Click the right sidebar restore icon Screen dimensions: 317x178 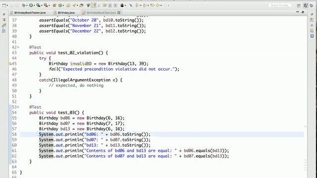(x=312, y=14)
